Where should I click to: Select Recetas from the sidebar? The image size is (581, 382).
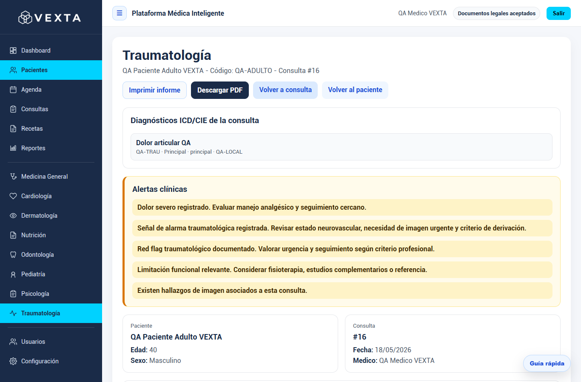(x=51, y=129)
